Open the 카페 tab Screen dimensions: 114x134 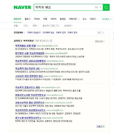point(45,19)
